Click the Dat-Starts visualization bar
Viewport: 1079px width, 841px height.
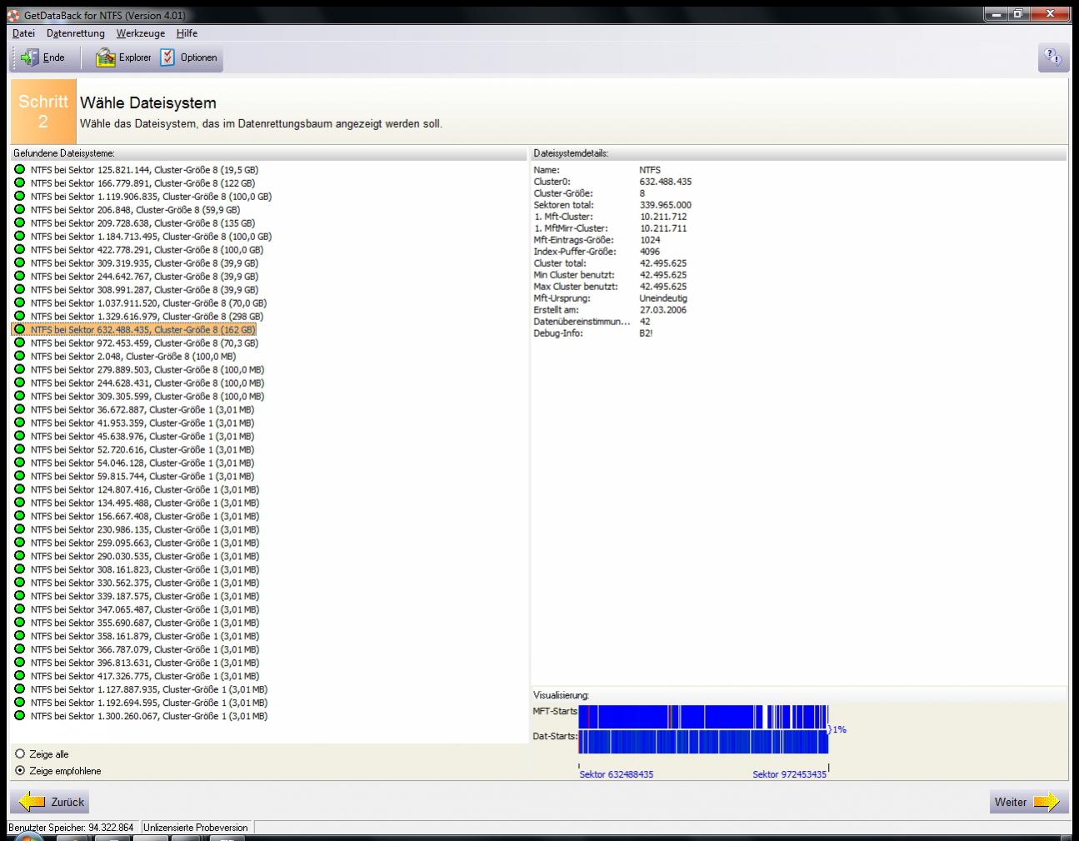click(x=703, y=741)
